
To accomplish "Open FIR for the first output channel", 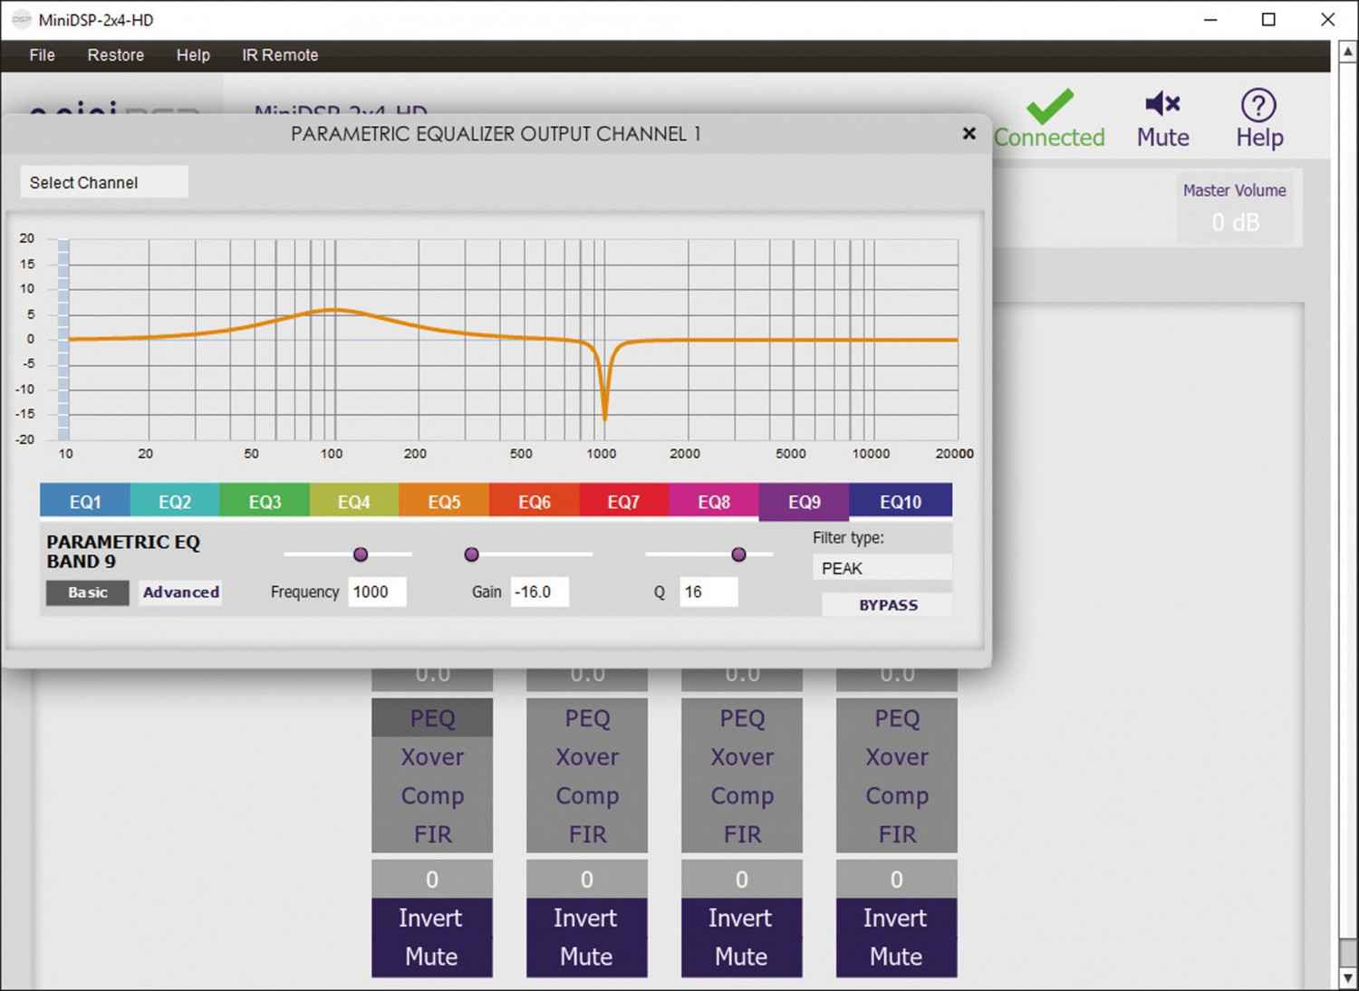I will (432, 834).
